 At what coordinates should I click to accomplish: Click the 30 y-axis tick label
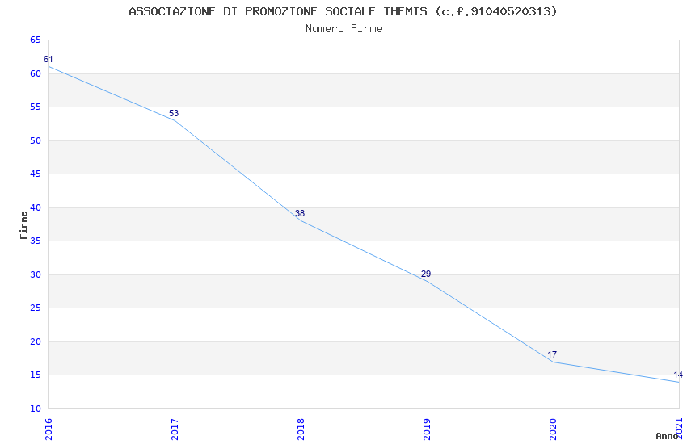pos(36,274)
